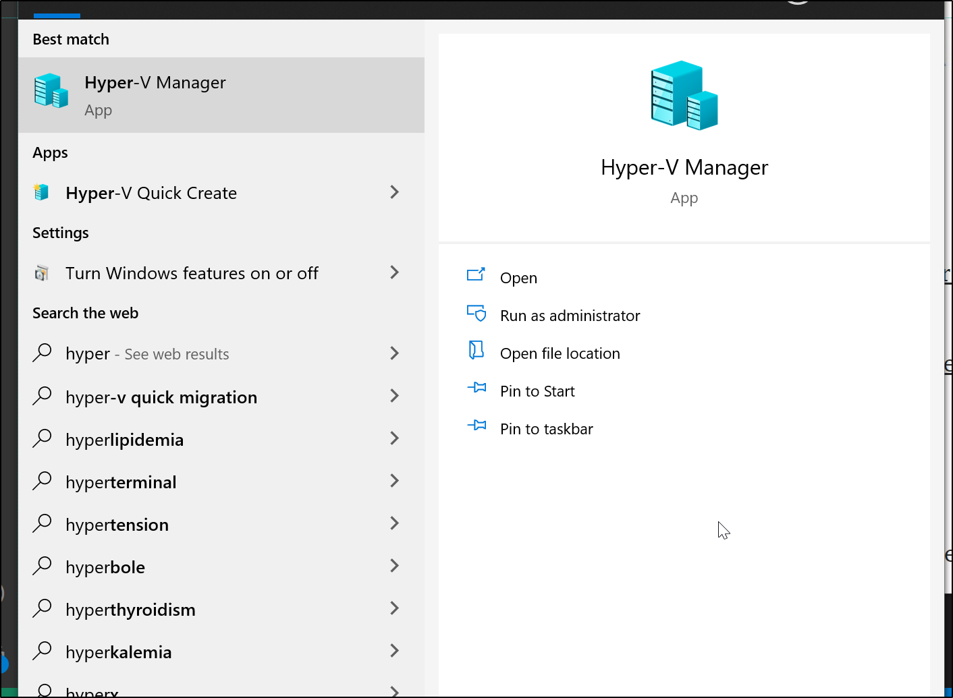
Task: Click the Hyper-V Manager icon in best match
Action: (x=51, y=90)
